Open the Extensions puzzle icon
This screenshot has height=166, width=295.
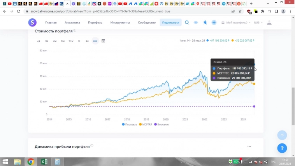coord(263,11)
